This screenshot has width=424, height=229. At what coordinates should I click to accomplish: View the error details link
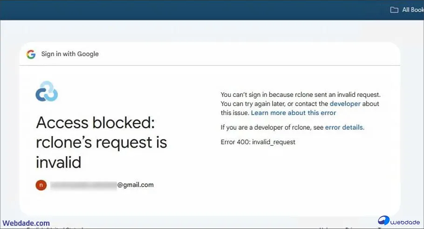tap(344, 127)
